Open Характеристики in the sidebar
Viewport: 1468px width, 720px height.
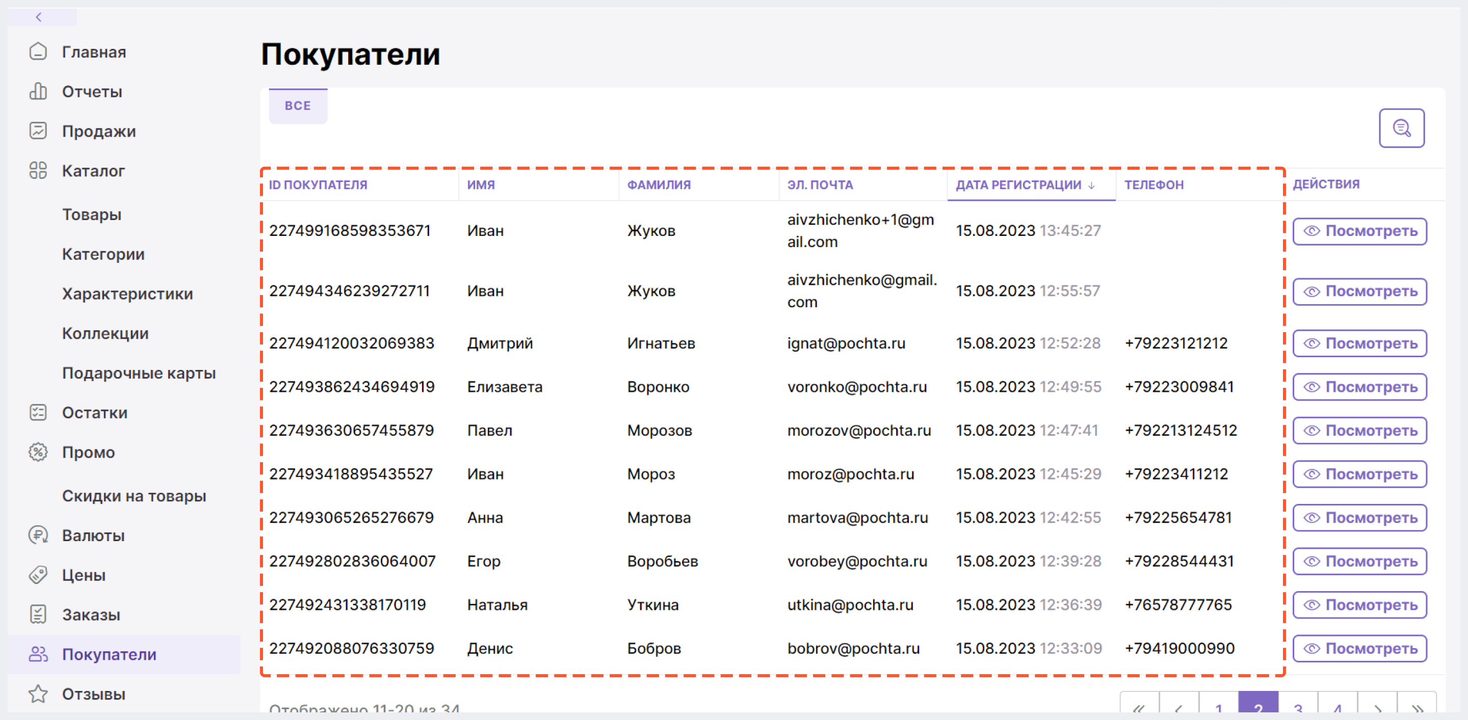click(x=127, y=294)
